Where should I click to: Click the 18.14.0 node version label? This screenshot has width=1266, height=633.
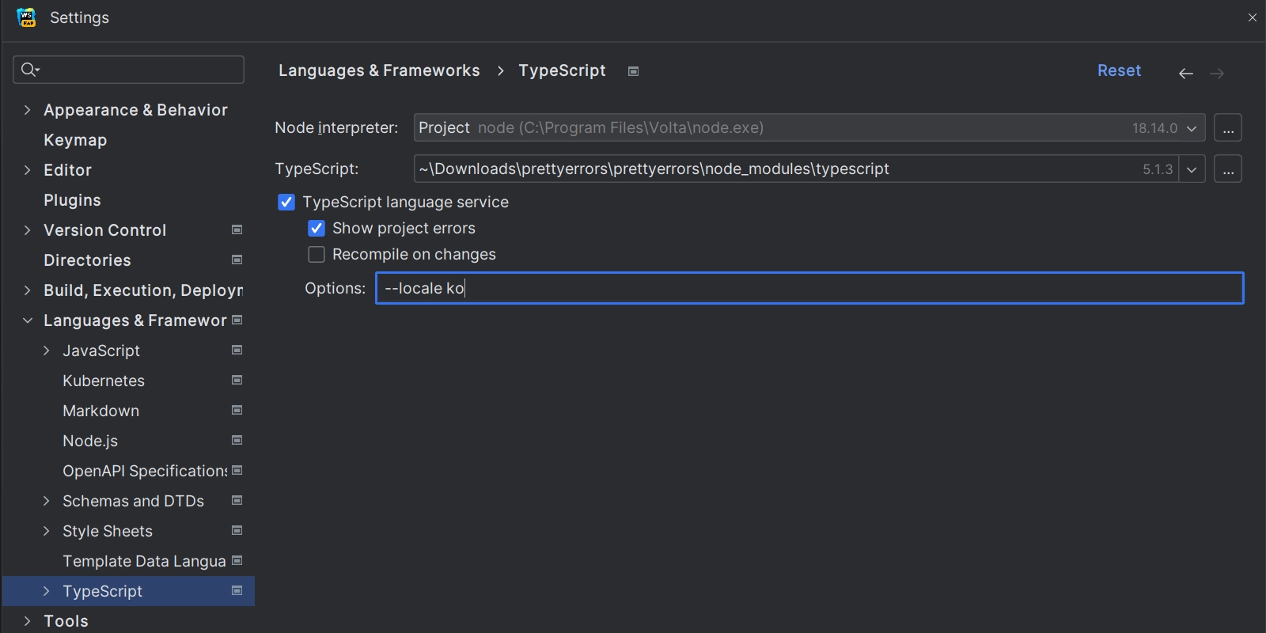coord(1154,128)
